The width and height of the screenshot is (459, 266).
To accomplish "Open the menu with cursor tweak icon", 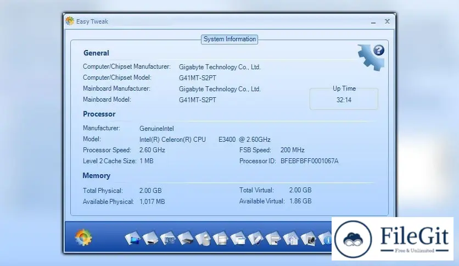I will coord(273,238).
